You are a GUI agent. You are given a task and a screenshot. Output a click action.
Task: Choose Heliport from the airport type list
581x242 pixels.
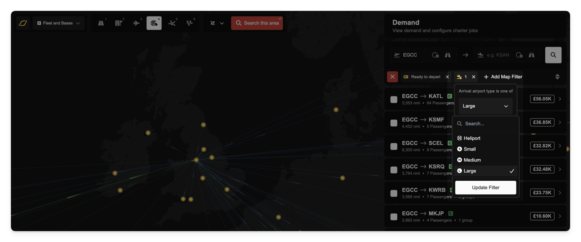click(472, 138)
